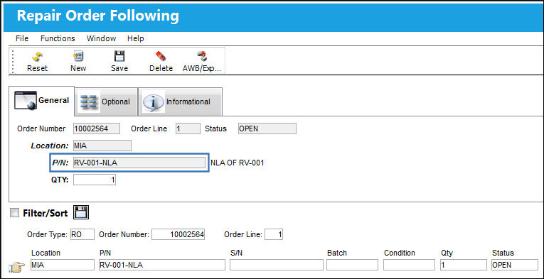Click the filter Order Line field
This screenshot has width=544, height=279.
coord(274,235)
